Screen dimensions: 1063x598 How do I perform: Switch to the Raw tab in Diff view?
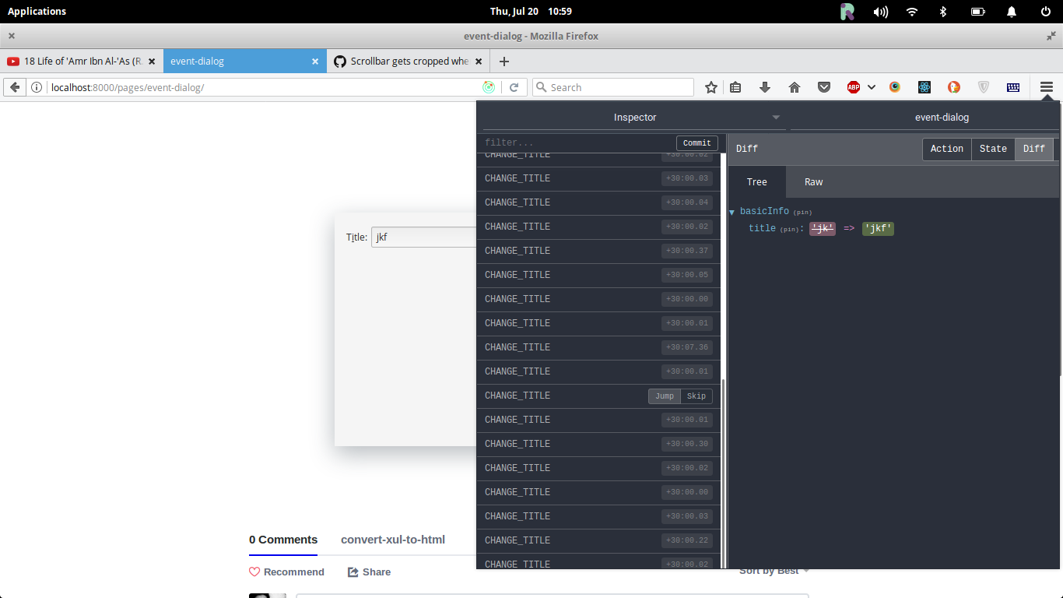tap(813, 181)
